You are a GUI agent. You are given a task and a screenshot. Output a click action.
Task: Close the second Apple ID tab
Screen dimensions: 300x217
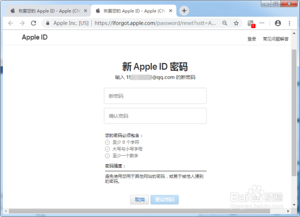[x=170, y=11]
